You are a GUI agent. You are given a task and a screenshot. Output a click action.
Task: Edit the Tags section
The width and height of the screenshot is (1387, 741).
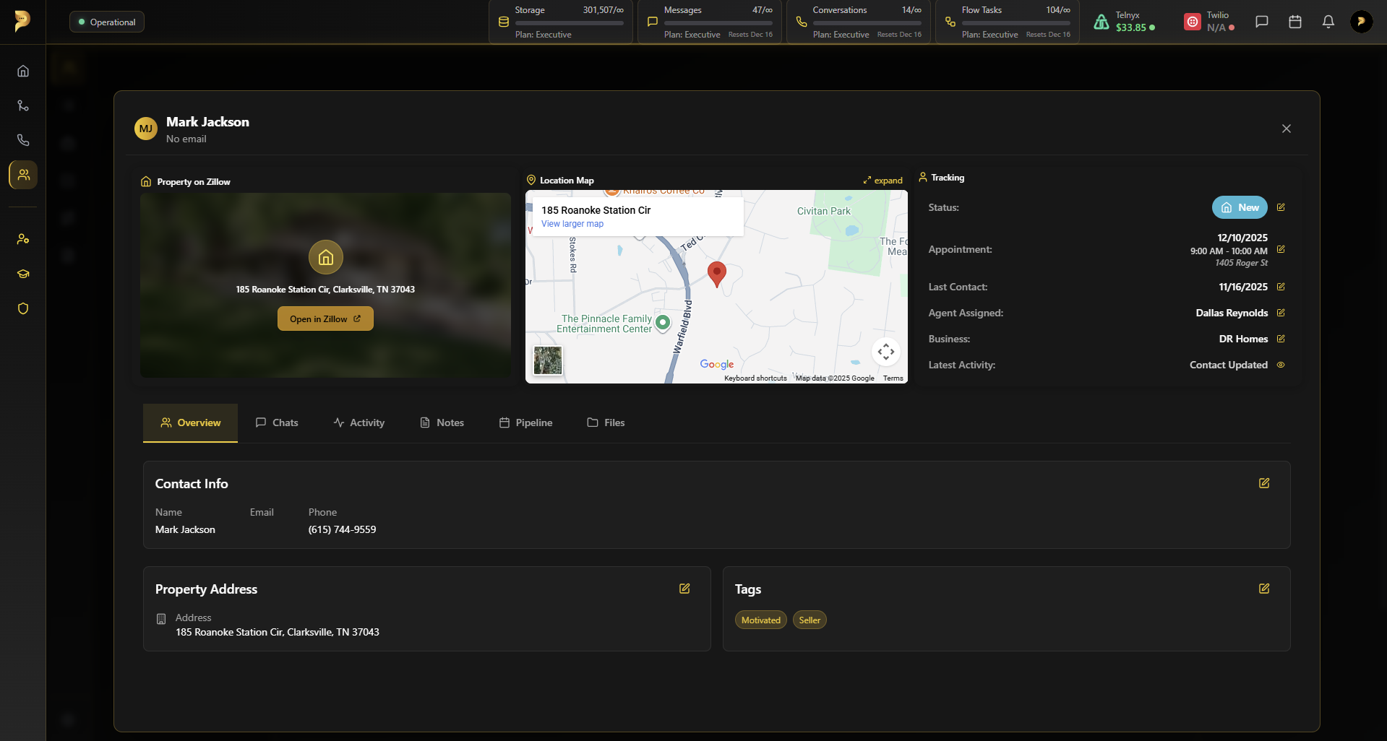pyautogui.click(x=1264, y=589)
